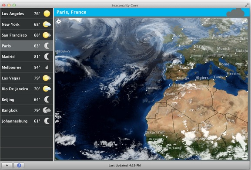Select San Francisco in the sidebar

pos(27,35)
